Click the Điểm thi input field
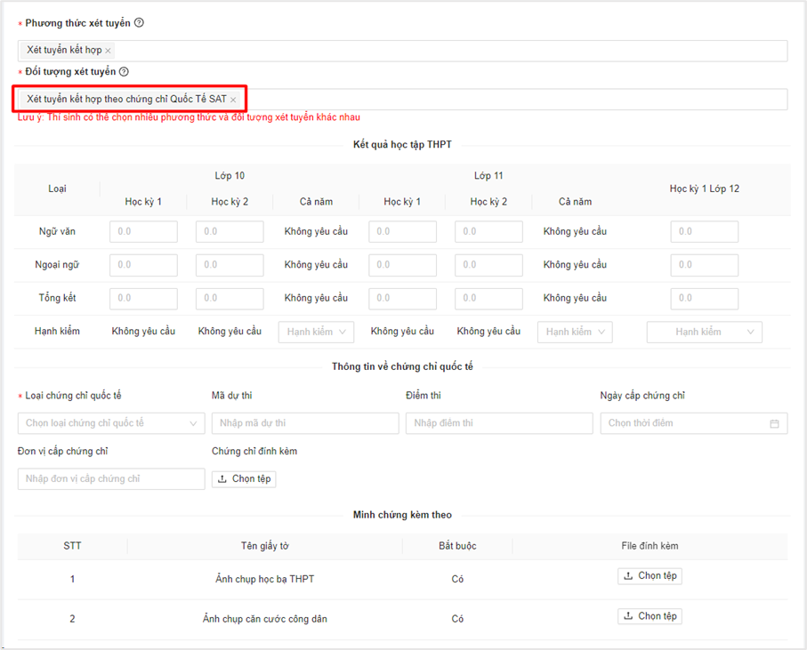Image resolution: width=807 pixels, height=650 pixels. pos(498,423)
